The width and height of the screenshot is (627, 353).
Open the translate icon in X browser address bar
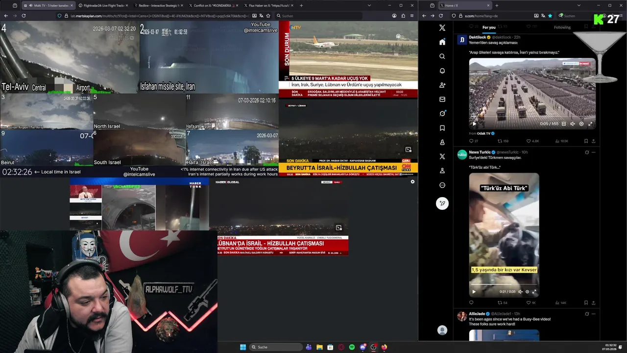(543, 16)
